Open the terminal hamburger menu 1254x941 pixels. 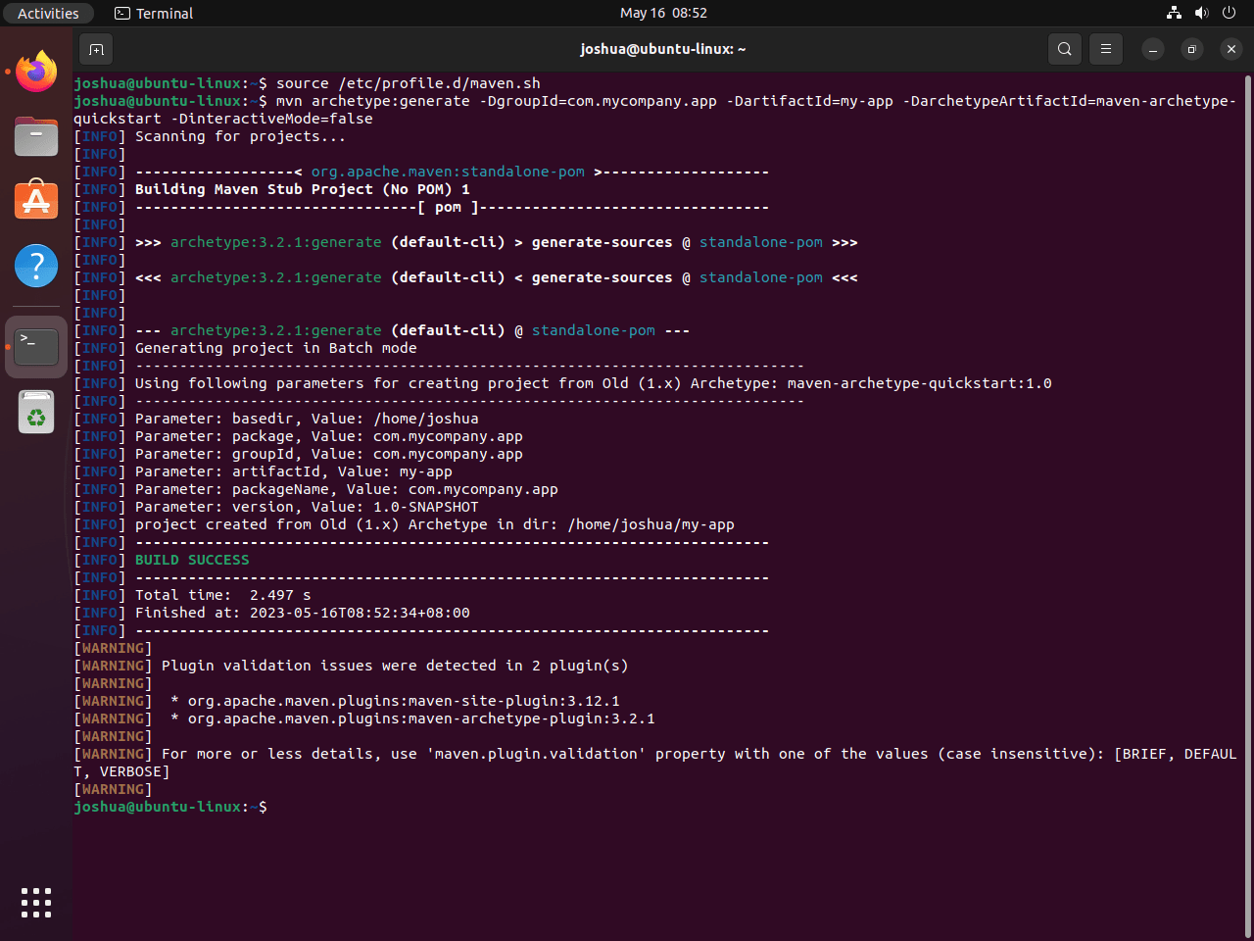(1105, 49)
